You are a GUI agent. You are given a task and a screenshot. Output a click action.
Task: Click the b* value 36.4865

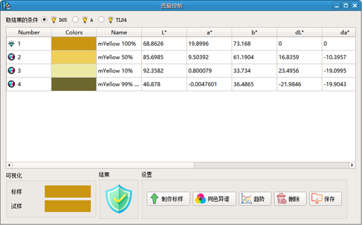[x=243, y=84]
